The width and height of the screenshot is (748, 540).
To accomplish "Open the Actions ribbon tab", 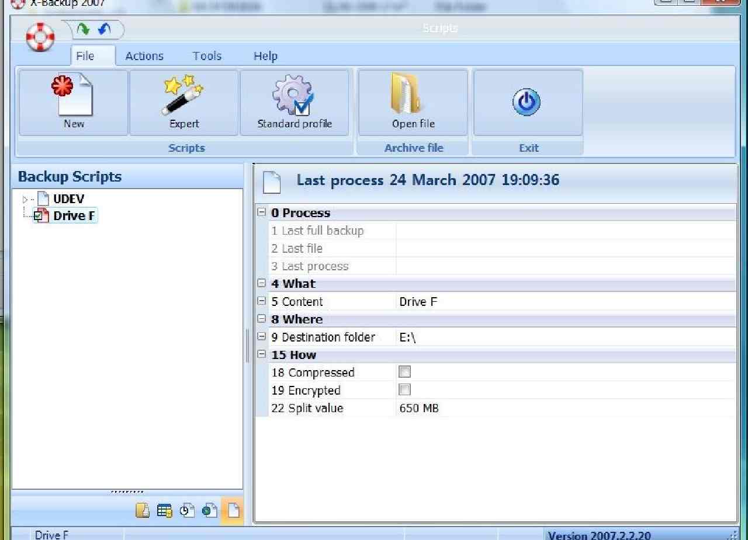I will (144, 56).
